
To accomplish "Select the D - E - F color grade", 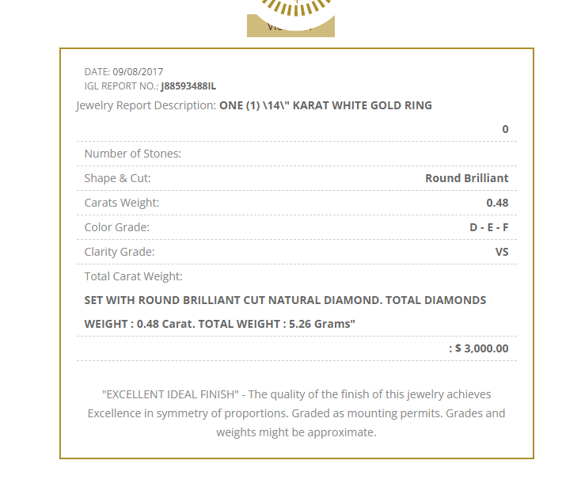I will (x=488, y=227).
